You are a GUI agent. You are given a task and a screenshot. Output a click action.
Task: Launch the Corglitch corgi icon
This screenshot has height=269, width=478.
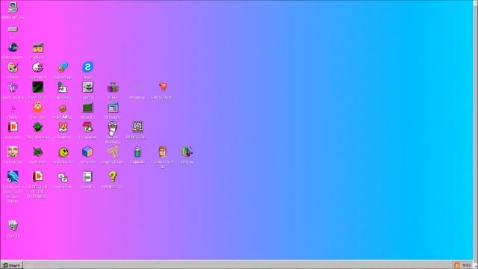[x=63, y=127]
